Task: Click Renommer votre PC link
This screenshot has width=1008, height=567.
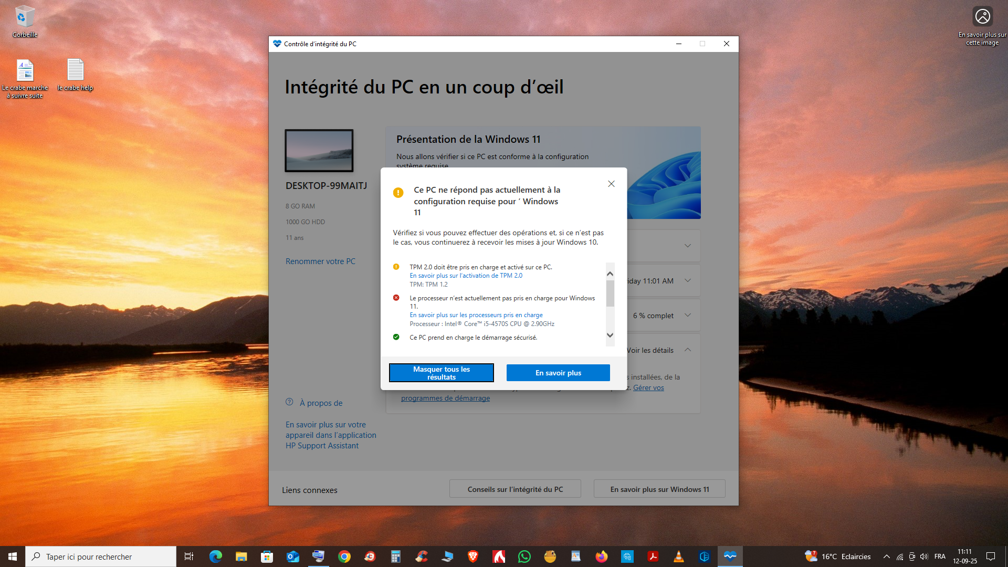Action: (x=320, y=261)
